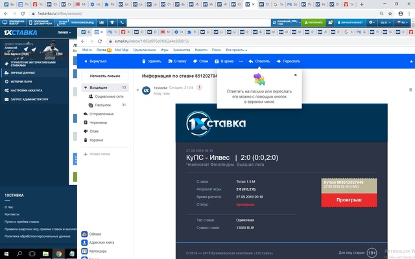The height and width of the screenshot is (259, 415).
Task: Open the smartphone application link in header
Action: [x=41, y=23]
